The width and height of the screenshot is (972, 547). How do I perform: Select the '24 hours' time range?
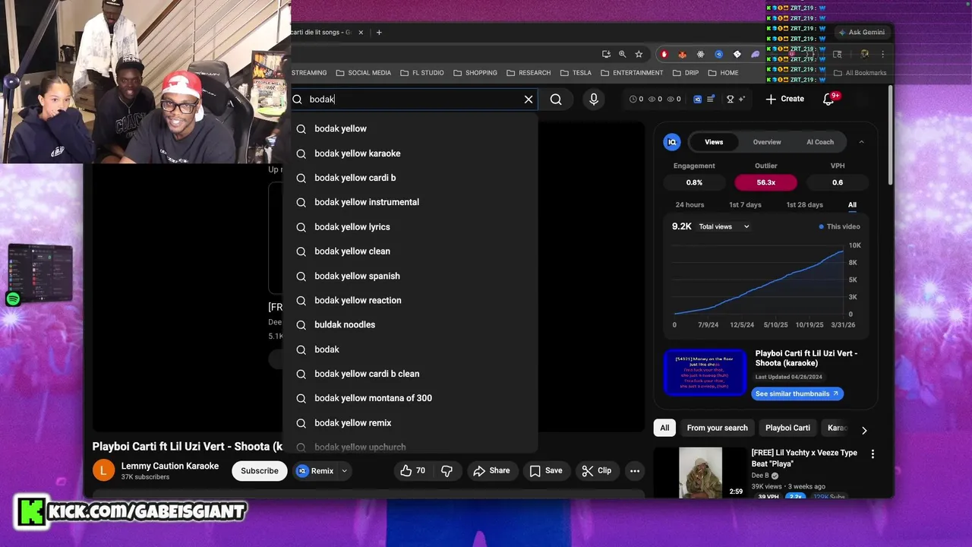(x=690, y=205)
